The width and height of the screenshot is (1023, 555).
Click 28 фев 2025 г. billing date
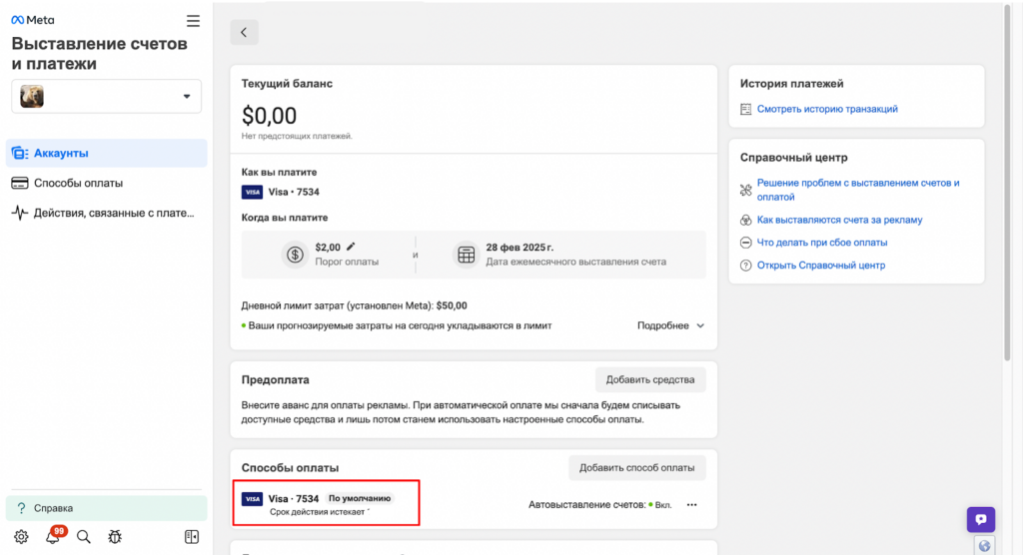(x=519, y=248)
